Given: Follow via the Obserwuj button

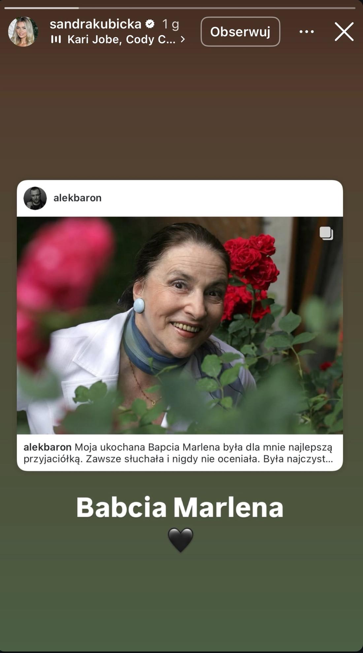Looking at the screenshot, I should coord(240,32).
